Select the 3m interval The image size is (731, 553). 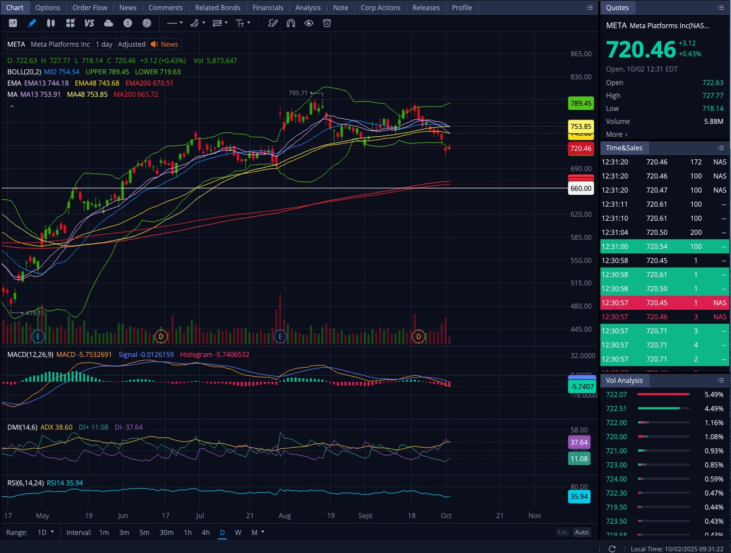click(x=124, y=532)
